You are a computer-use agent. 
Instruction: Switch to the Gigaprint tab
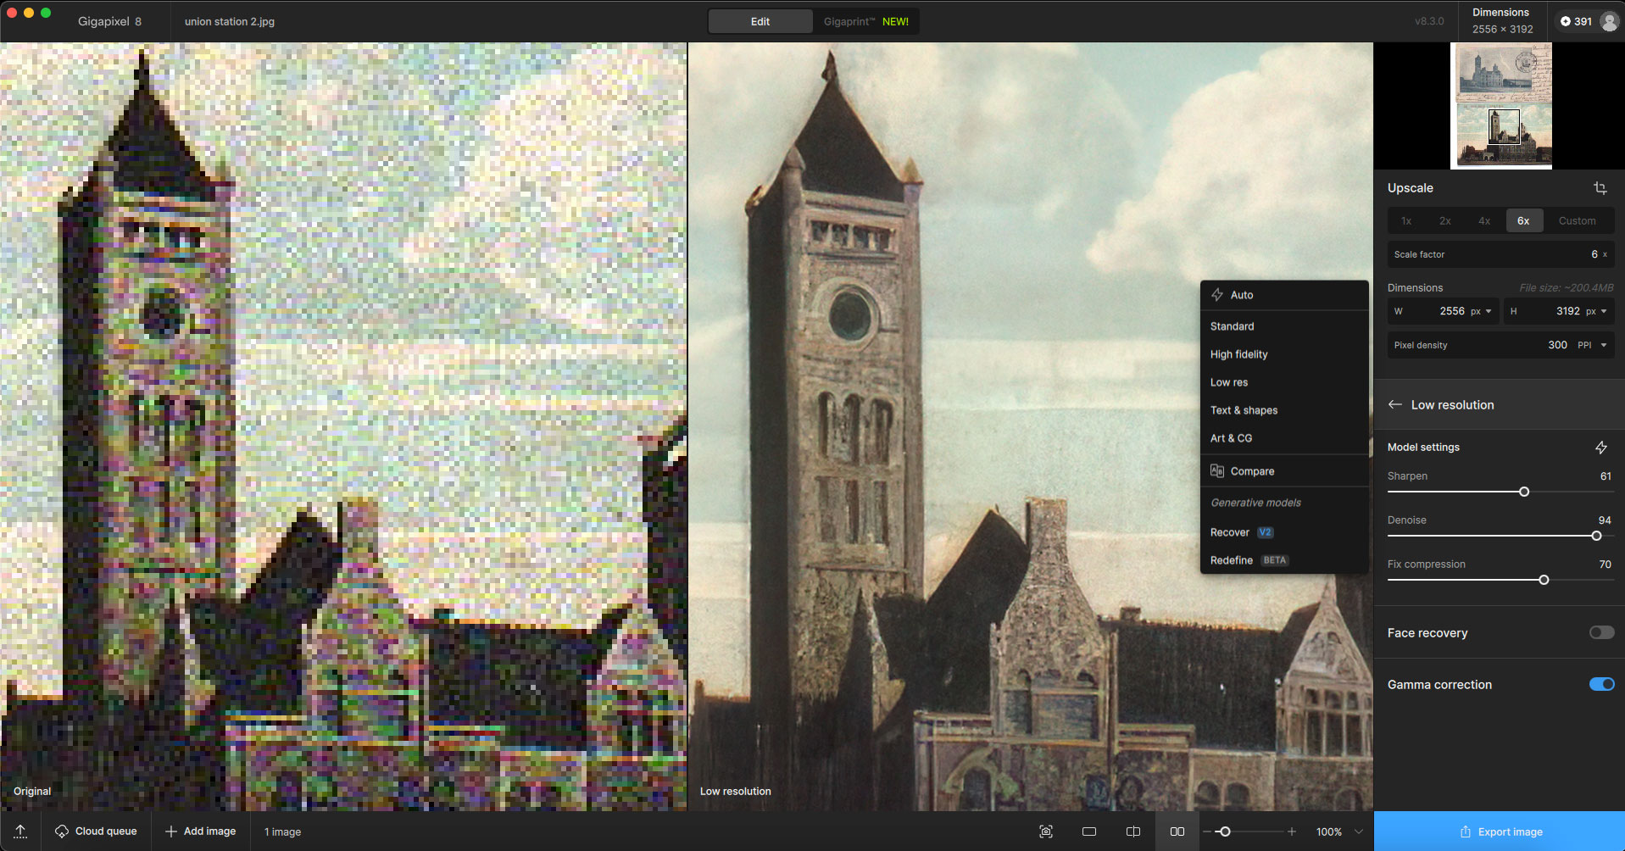(865, 22)
